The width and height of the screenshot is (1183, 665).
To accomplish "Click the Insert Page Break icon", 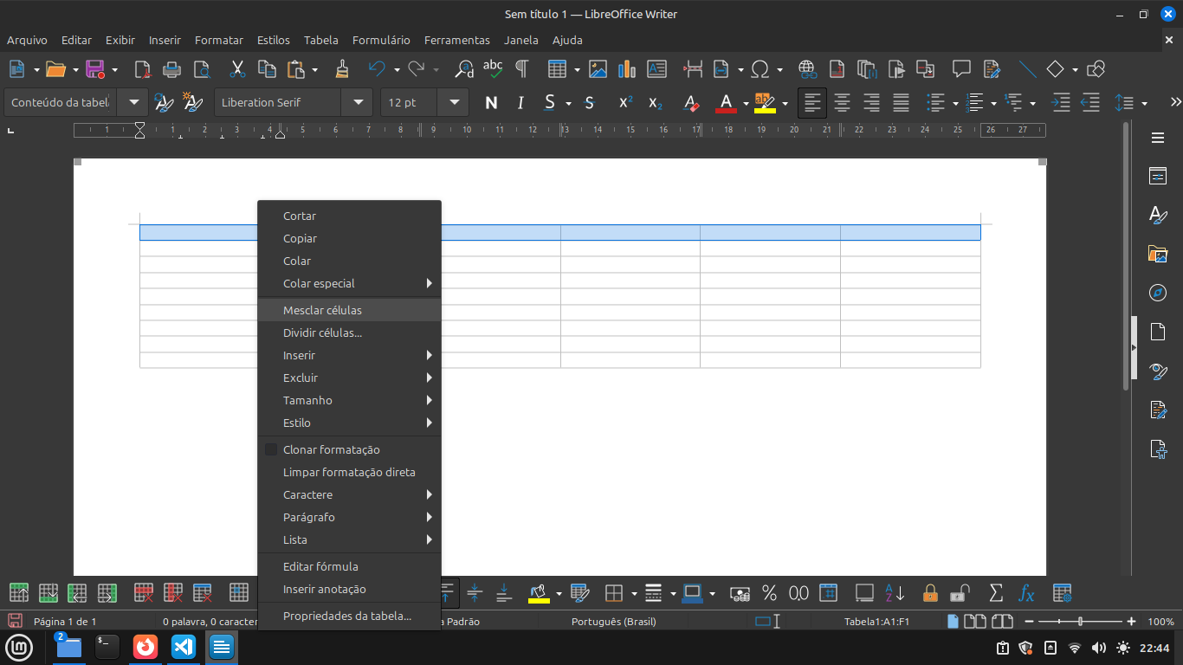I will pos(693,69).
